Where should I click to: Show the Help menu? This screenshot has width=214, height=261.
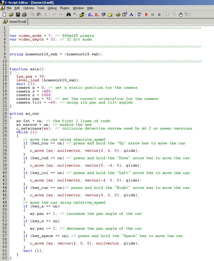[x=90, y=8]
